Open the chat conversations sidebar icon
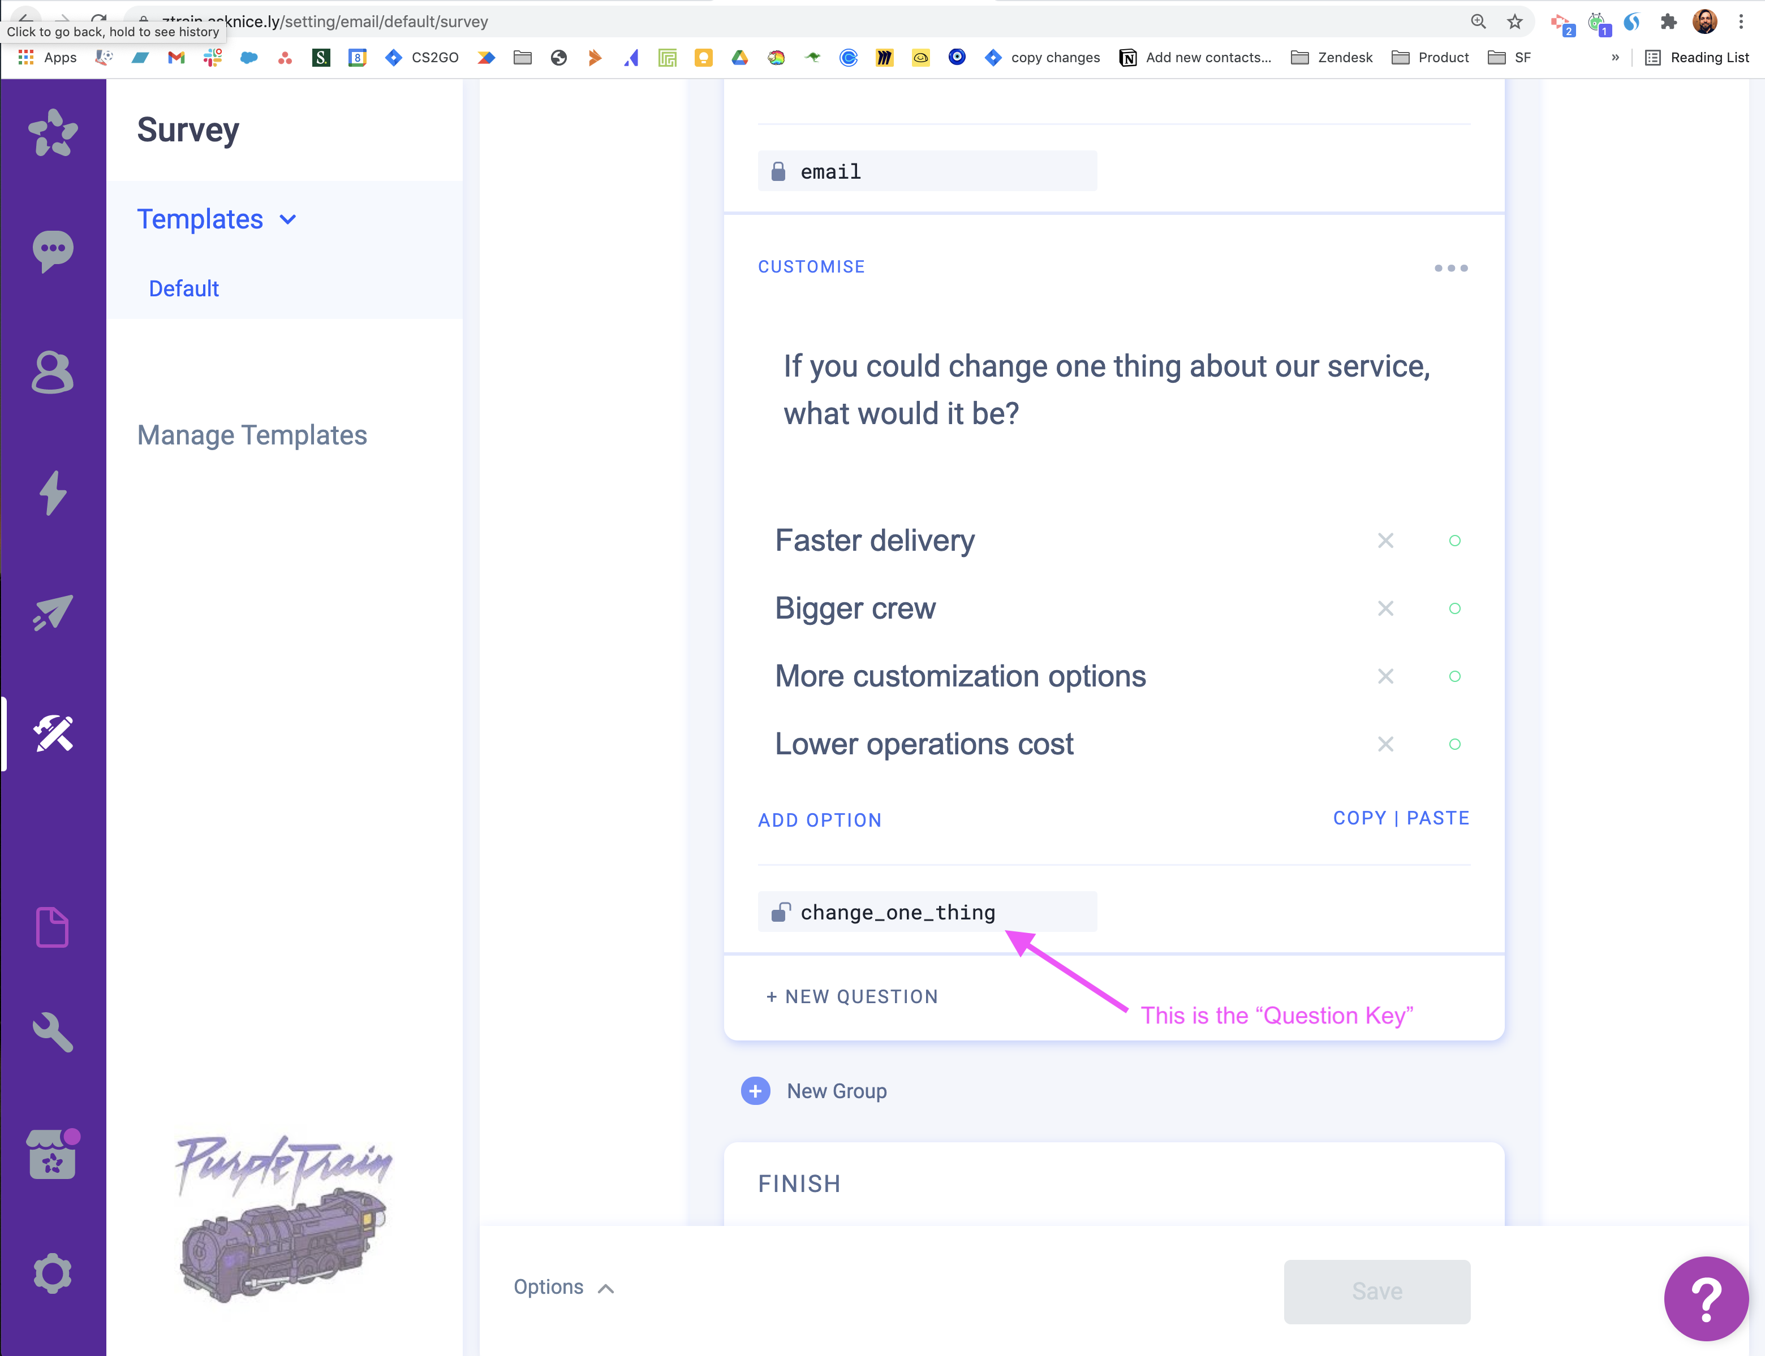Screen dimensions: 1765x1356 pyautogui.click(x=53, y=251)
